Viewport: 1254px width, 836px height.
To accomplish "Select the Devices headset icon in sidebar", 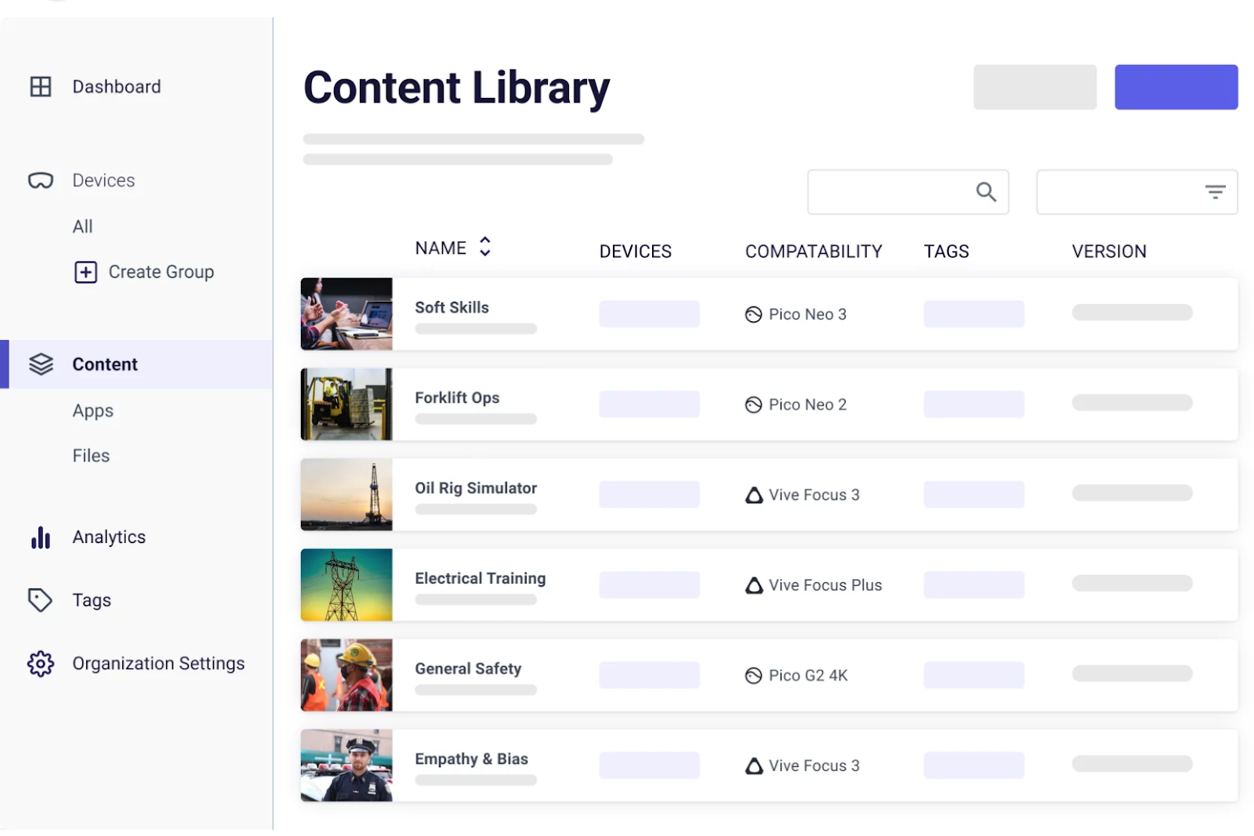I will (x=40, y=179).
